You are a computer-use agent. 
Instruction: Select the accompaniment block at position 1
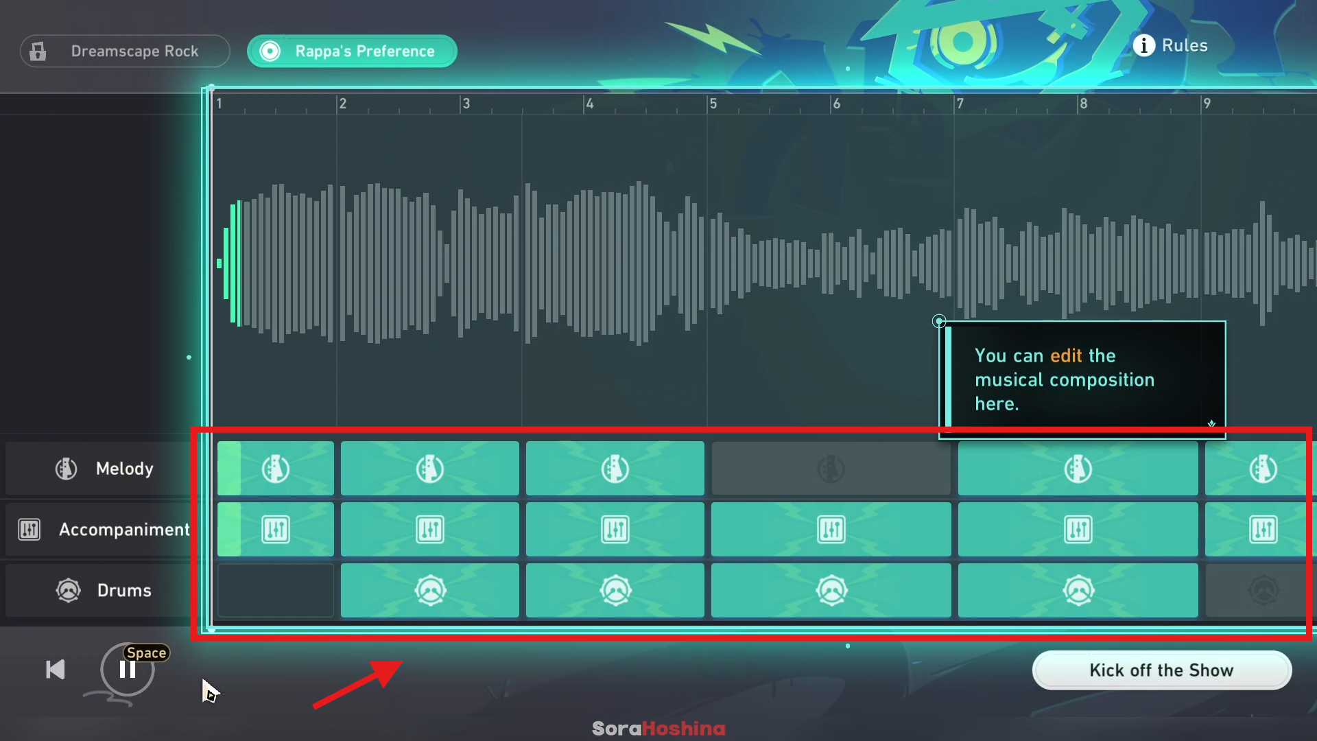tap(275, 529)
